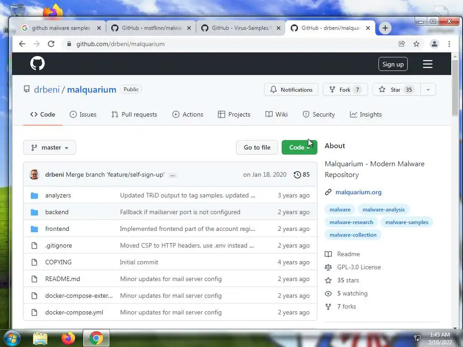Image resolution: width=463 pixels, height=347 pixels.
Task: Click the Sign up button
Action: [x=393, y=64]
